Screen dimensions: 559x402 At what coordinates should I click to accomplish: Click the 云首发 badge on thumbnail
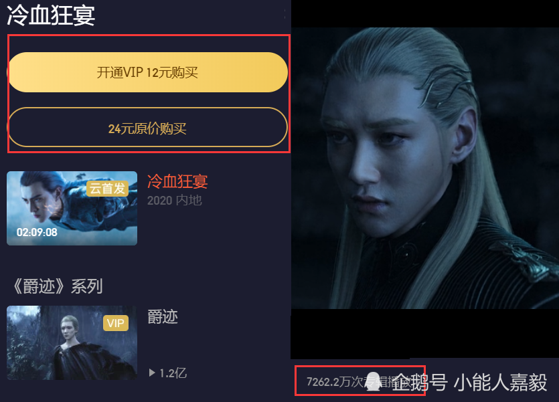pos(107,189)
